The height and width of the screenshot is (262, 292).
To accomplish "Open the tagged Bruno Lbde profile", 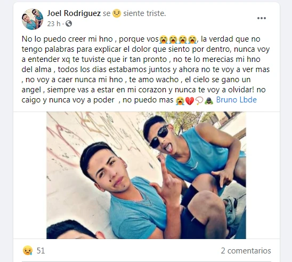I will click(x=236, y=100).
